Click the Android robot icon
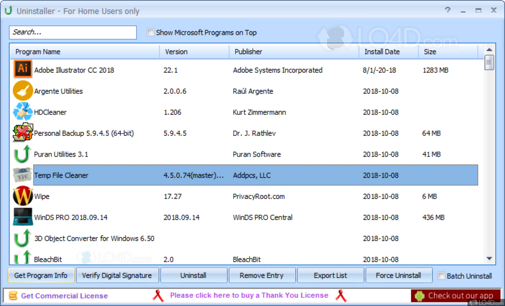The image size is (505, 306). click(419, 296)
